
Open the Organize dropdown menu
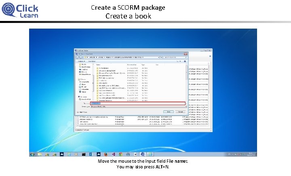pos(81,61)
